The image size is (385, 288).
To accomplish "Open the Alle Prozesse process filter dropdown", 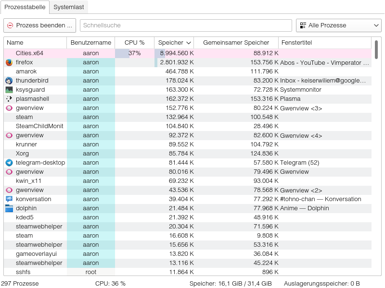I will pyautogui.click(x=339, y=25).
